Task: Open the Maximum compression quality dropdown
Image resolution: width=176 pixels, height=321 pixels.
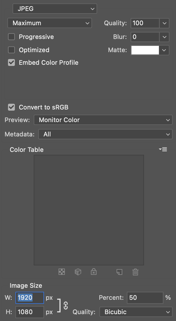Action: click(x=49, y=23)
